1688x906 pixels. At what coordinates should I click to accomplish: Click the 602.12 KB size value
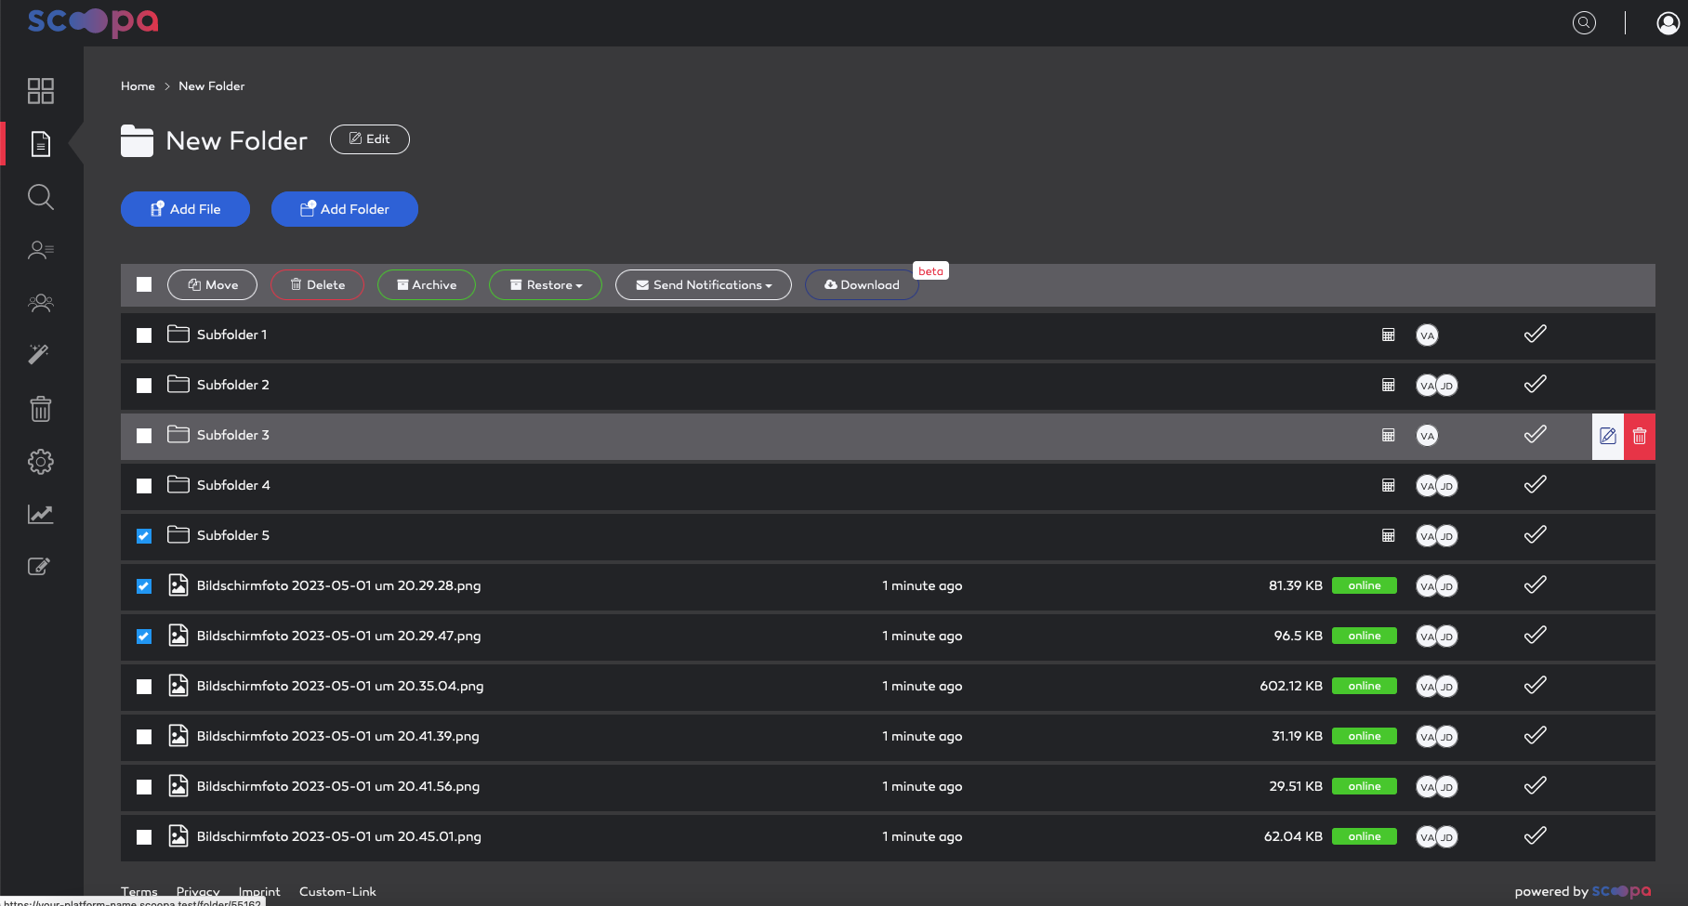1291,686
